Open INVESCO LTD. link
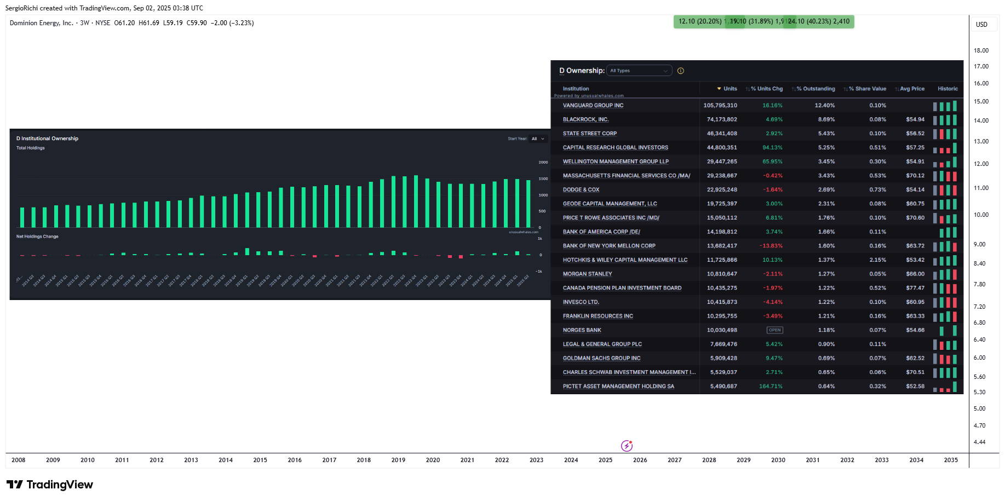Viewport: 1005px width, 501px height. click(x=581, y=302)
